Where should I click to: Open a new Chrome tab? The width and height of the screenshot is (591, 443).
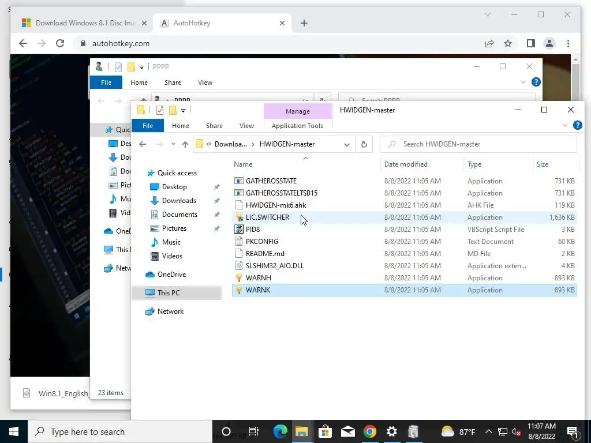pos(304,23)
